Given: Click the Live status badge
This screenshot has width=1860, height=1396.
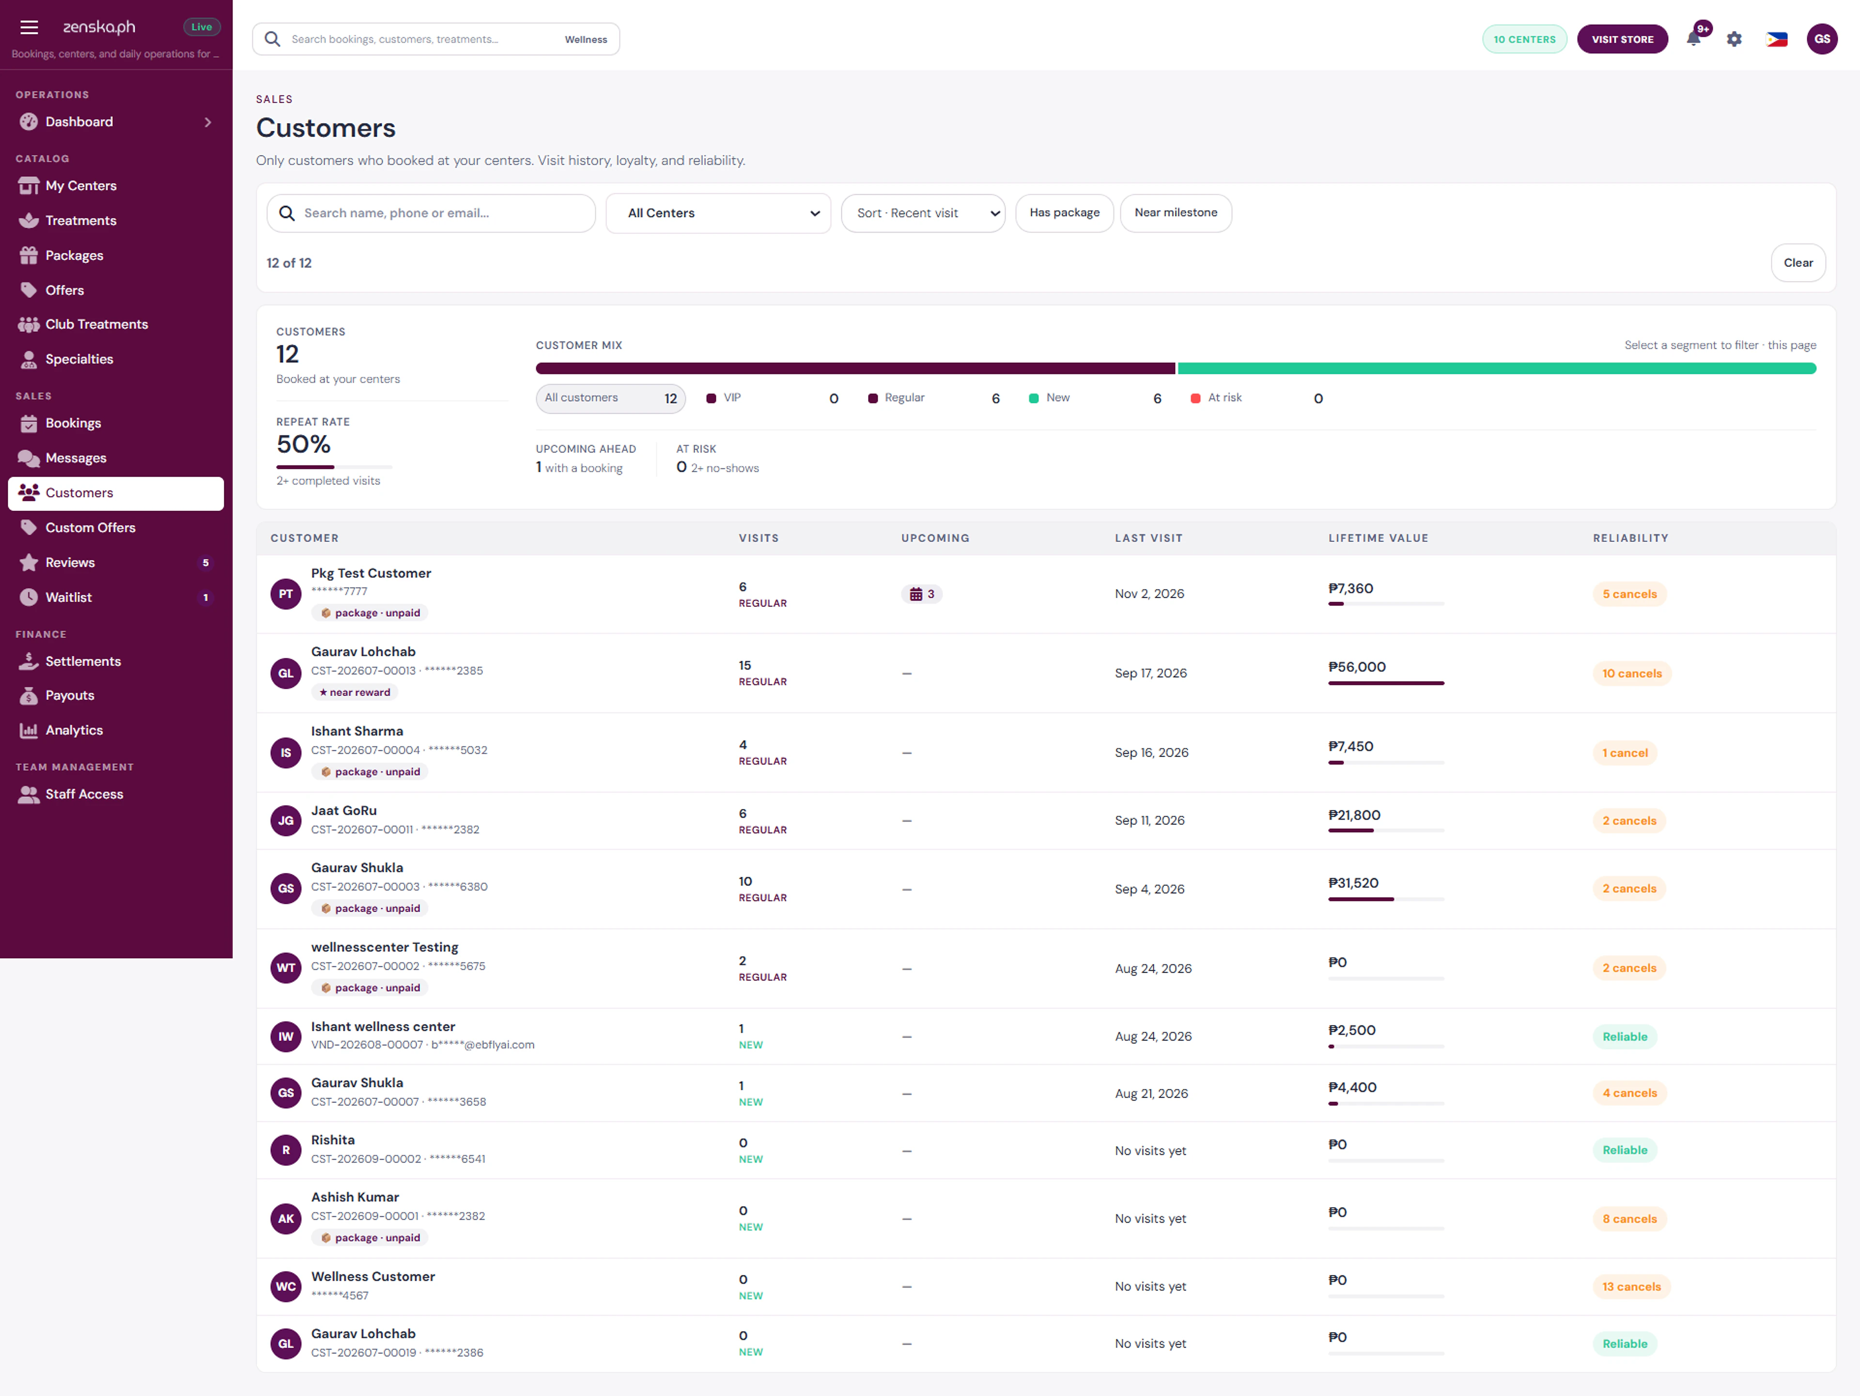Looking at the screenshot, I should click(202, 27).
